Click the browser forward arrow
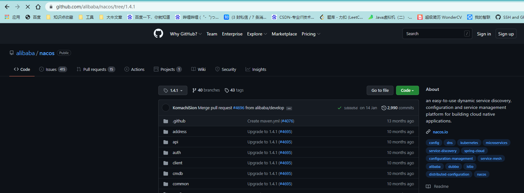This screenshot has width=524, height=193. click(17, 7)
